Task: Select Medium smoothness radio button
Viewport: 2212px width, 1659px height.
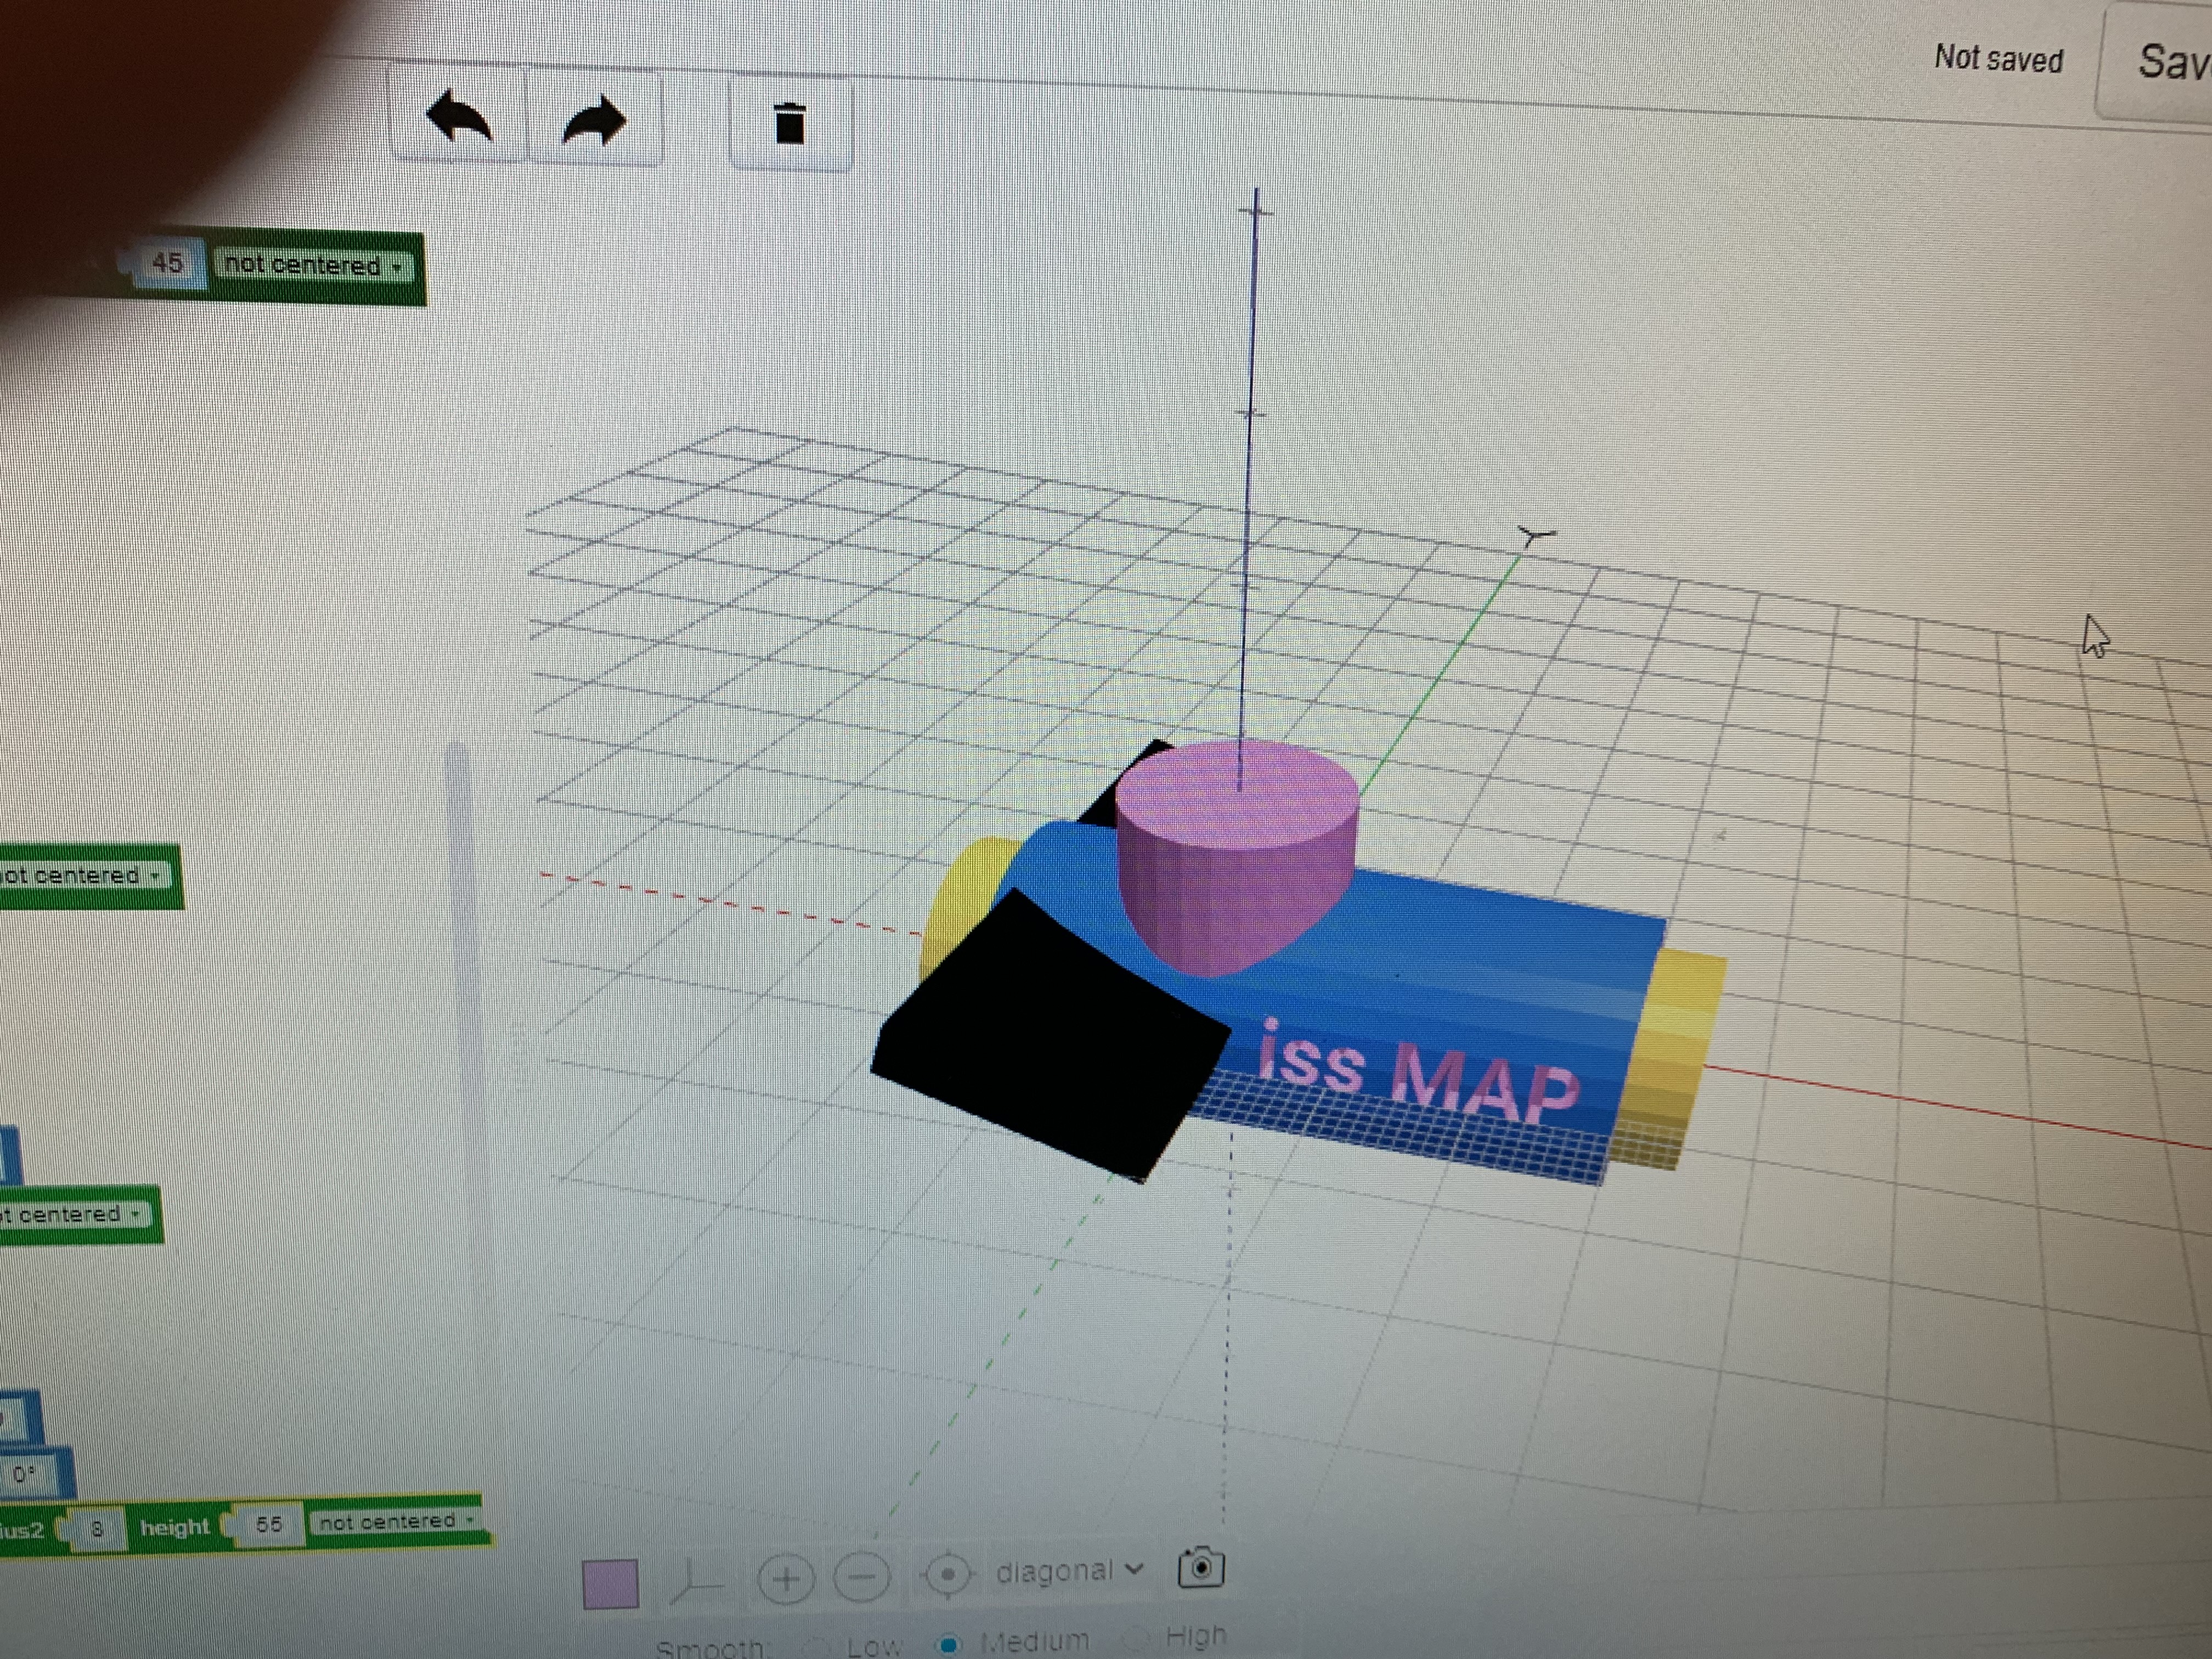Action: pos(948,1644)
